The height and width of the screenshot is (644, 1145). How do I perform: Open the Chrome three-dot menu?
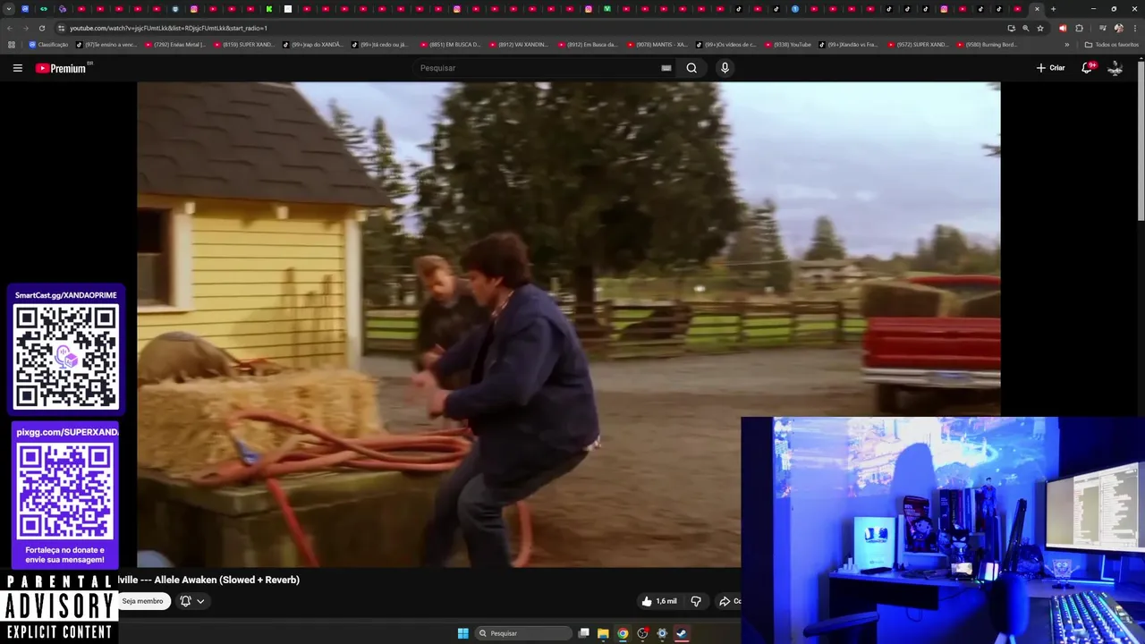pyautogui.click(x=1135, y=28)
